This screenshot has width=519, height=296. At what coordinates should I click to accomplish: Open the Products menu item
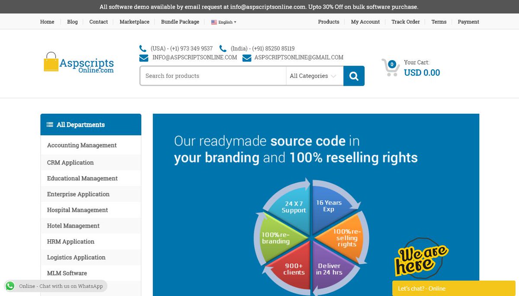coord(329,22)
